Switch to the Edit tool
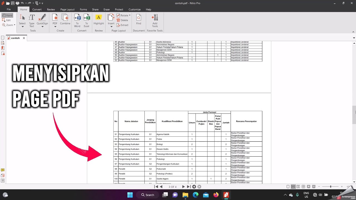Image resolution: width=356 pixels, height=200 pixels. point(7,20)
